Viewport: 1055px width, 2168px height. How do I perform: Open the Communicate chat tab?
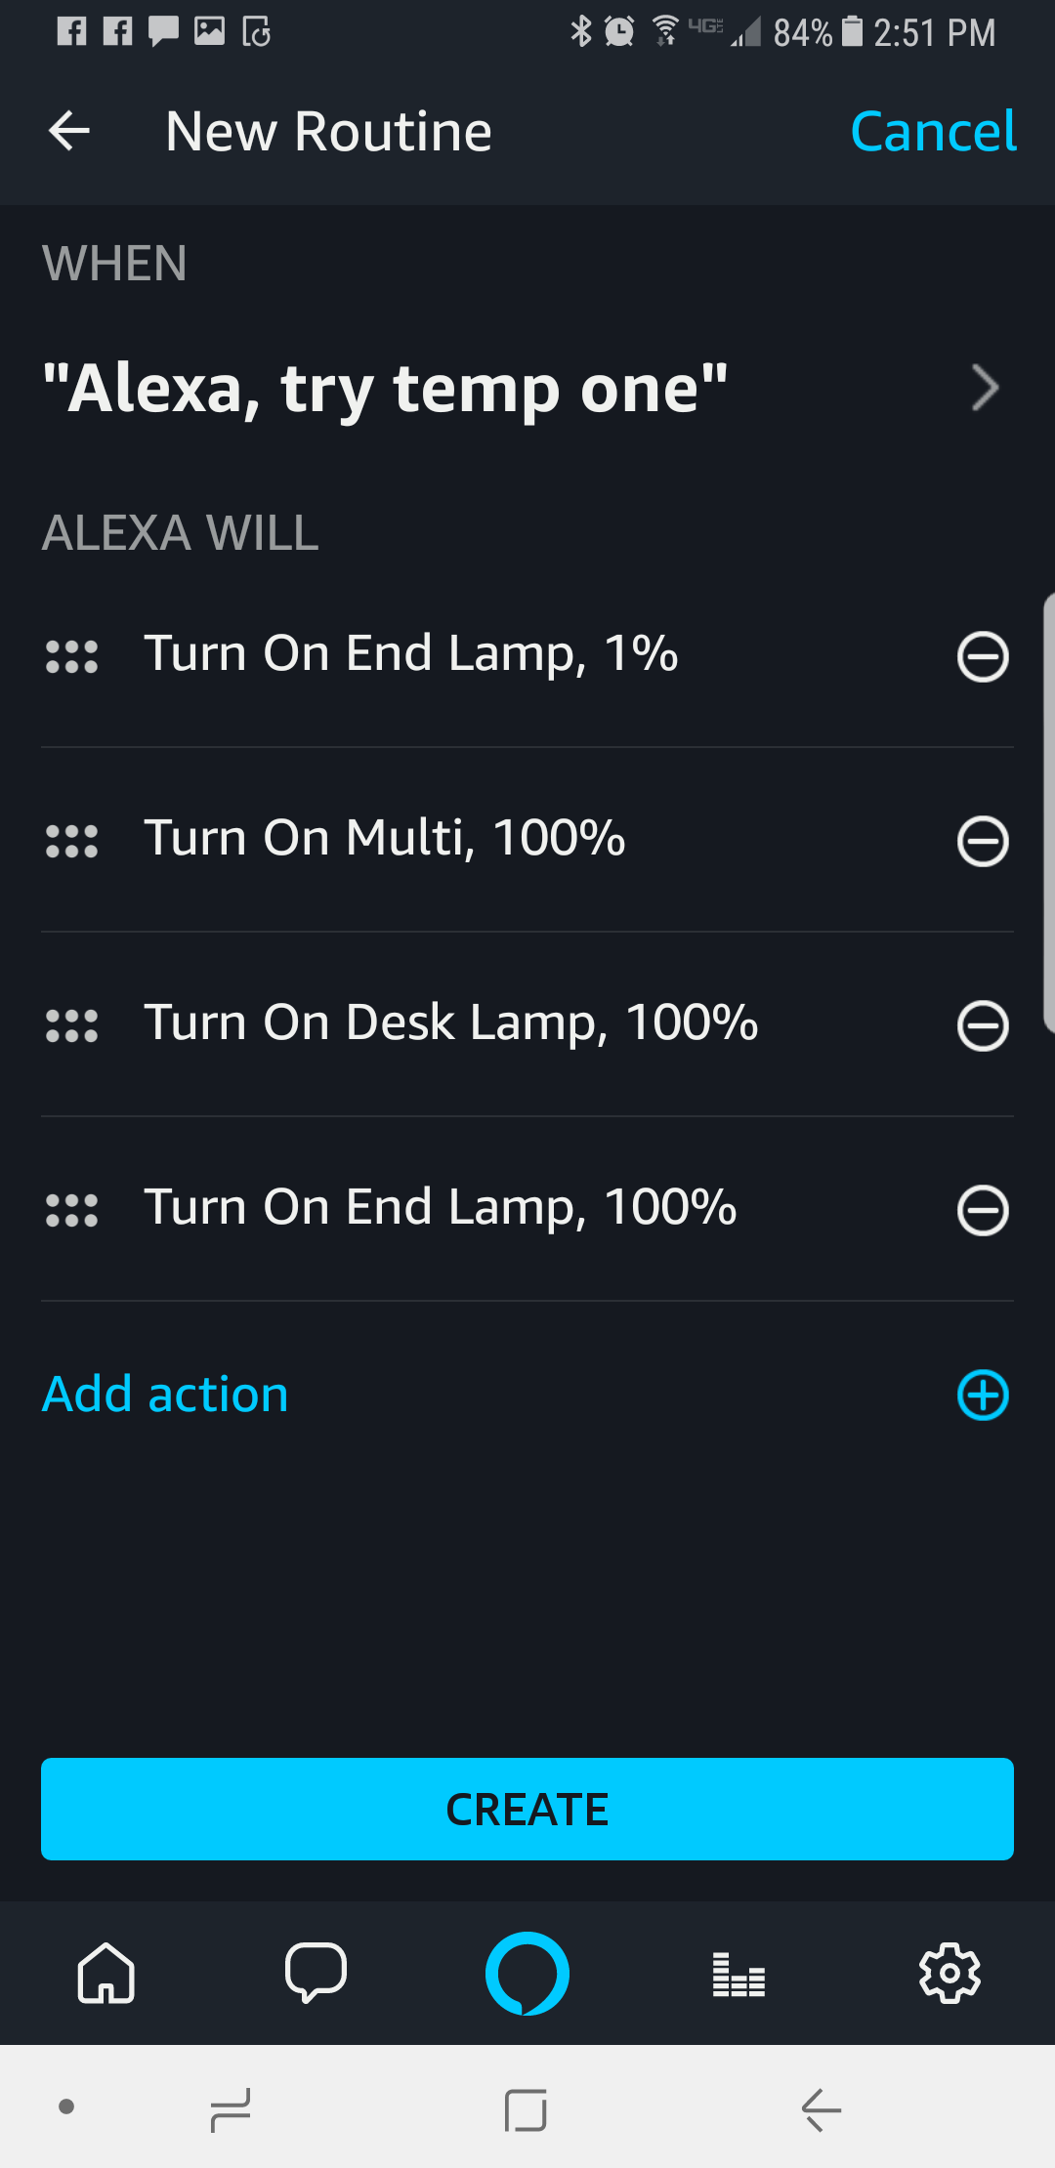click(316, 1974)
